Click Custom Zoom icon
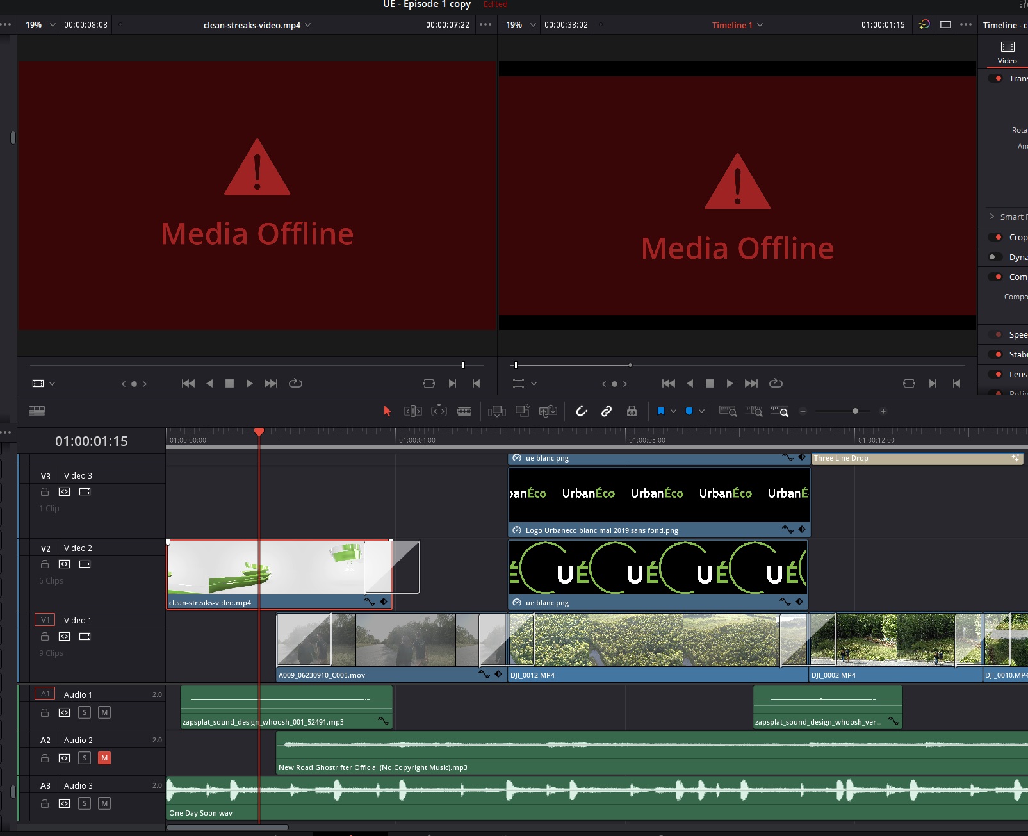Viewport: 1028px width, 836px height. click(779, 411)
